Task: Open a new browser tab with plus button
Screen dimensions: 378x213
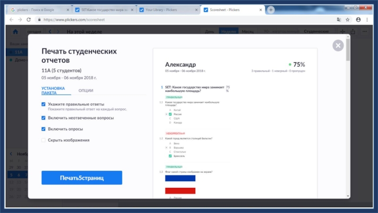Action: coord(271,9)
